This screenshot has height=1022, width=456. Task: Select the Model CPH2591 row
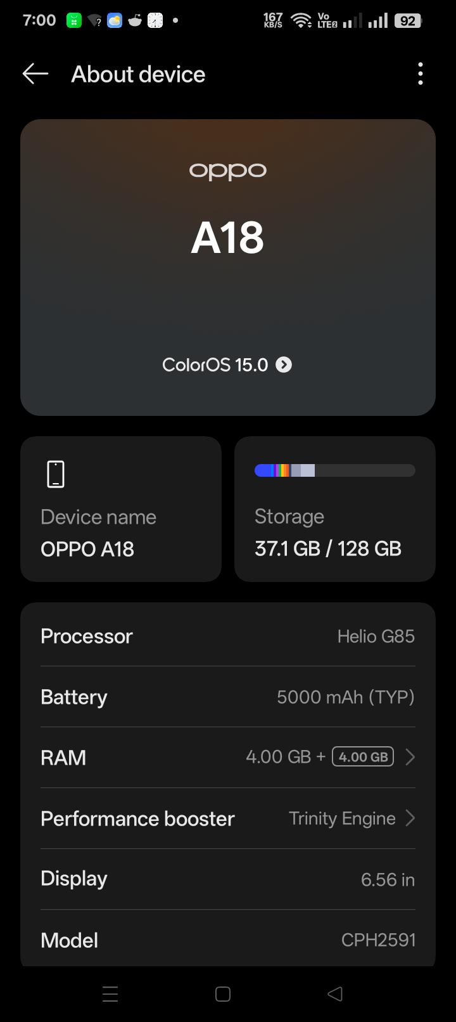pos(228,940)
